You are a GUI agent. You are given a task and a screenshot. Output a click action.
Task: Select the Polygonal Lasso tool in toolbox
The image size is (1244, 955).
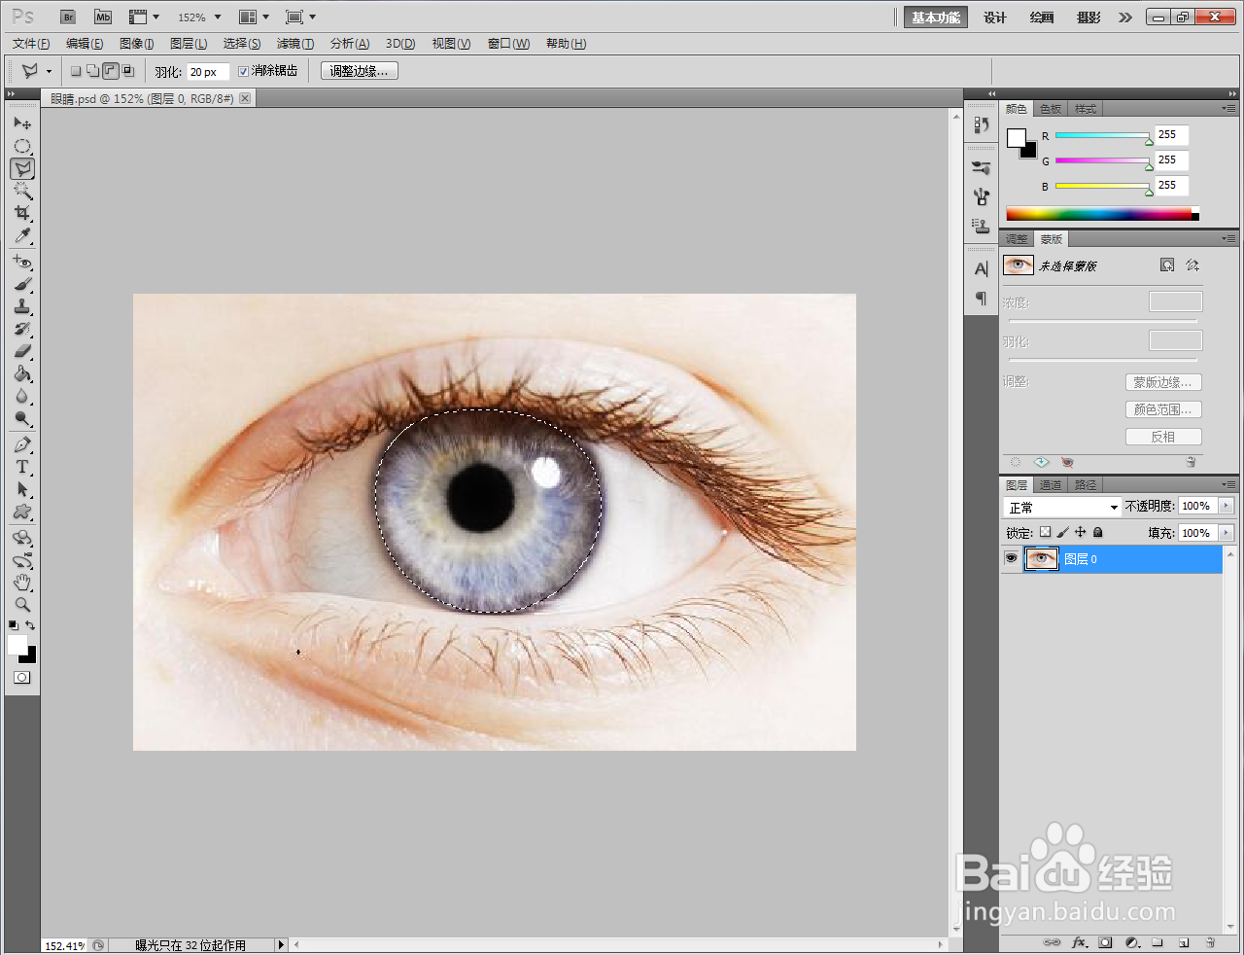point(22,168)
